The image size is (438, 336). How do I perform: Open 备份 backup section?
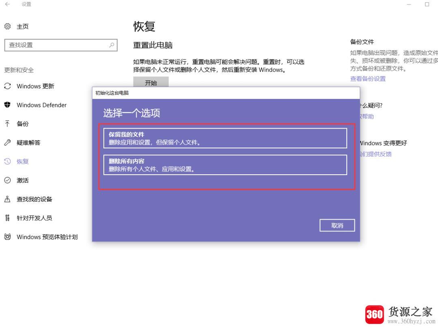[23, 124]
